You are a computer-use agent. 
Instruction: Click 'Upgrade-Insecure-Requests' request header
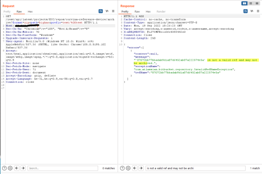click(29, 38)
